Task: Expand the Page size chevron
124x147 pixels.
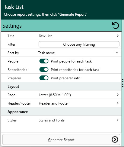Action: 118,95
